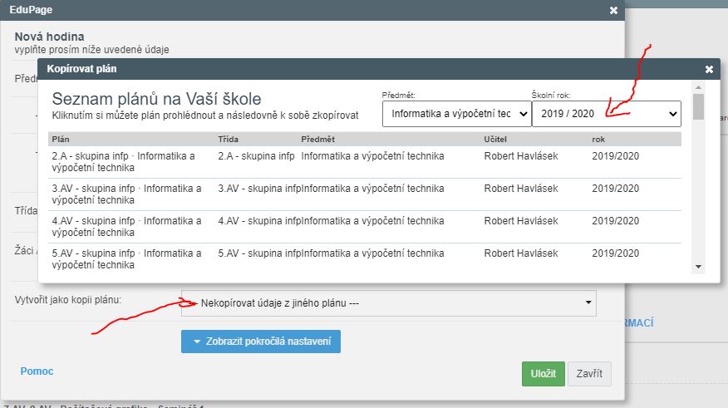Click the plan list scrollbar thumb
The width and height of the screenshot is (728, 408).
pyautogui.click(x=698, y=106)
